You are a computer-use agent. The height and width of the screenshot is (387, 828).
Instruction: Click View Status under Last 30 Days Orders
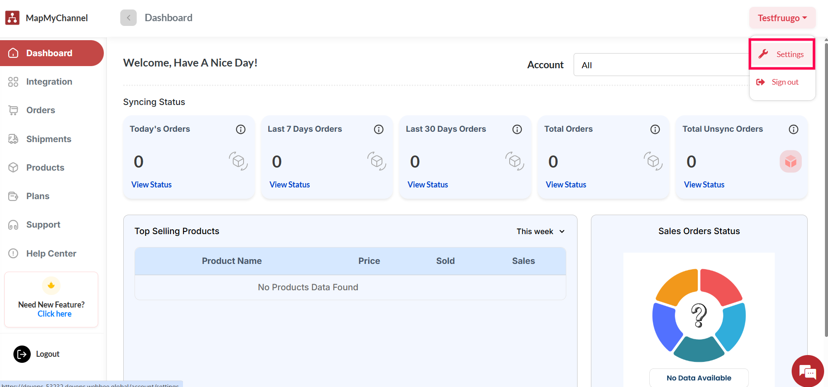click(427, 185)
